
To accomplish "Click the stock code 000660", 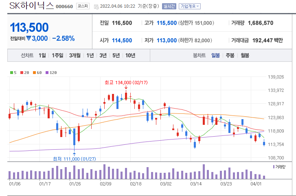I will [x=64, y=7].
